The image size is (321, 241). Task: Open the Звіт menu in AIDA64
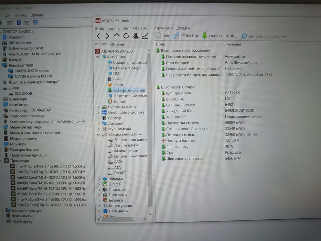[126, 28]
